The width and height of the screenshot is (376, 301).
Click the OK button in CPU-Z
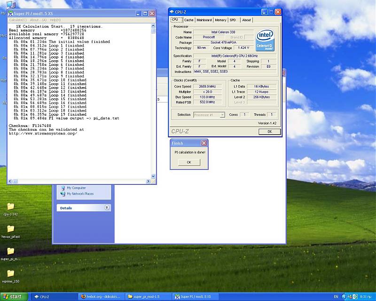click(269, 132)
